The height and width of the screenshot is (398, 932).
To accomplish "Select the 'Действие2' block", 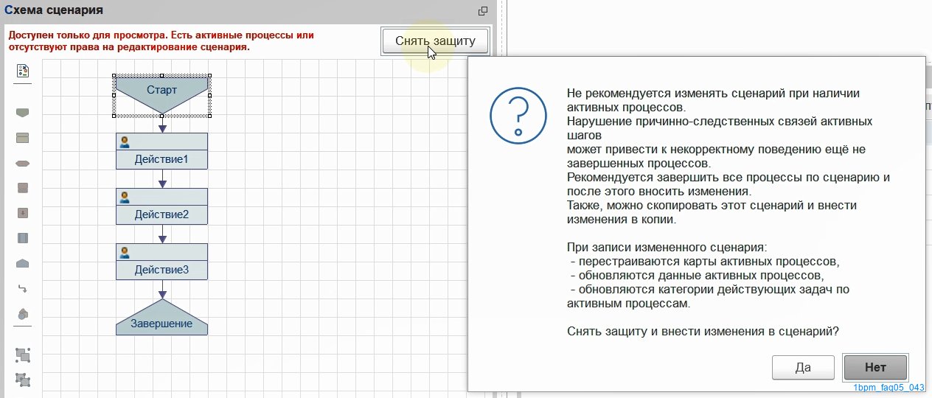I will coord(161,214).
